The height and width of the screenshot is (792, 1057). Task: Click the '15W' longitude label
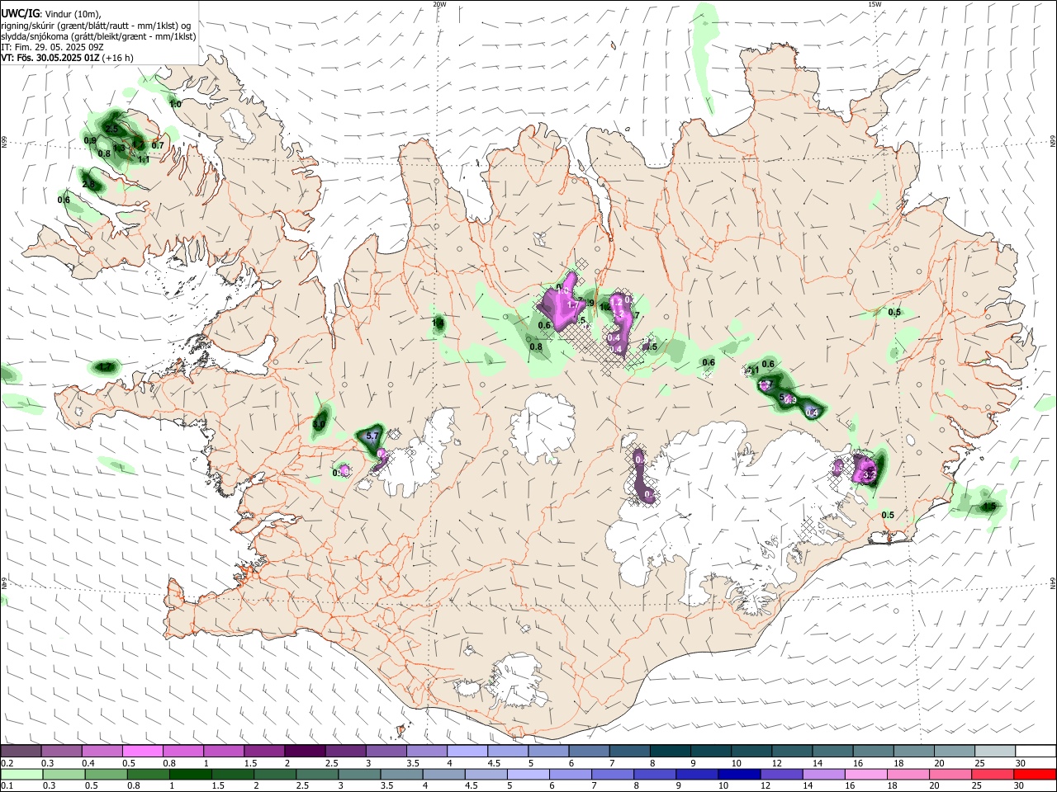click(875, 4)
